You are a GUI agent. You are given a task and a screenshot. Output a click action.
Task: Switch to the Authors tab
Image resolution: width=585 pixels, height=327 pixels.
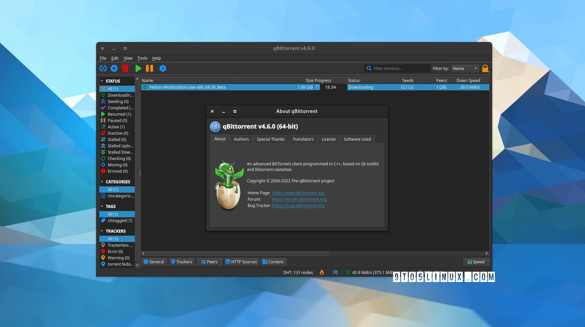click(x=241, y=139)
